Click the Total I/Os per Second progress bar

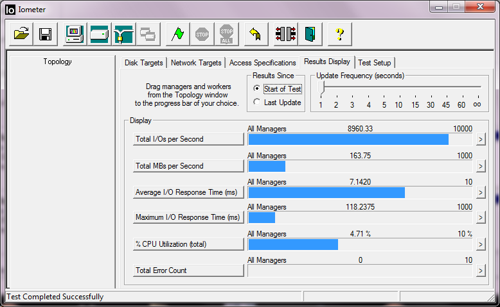360,139
